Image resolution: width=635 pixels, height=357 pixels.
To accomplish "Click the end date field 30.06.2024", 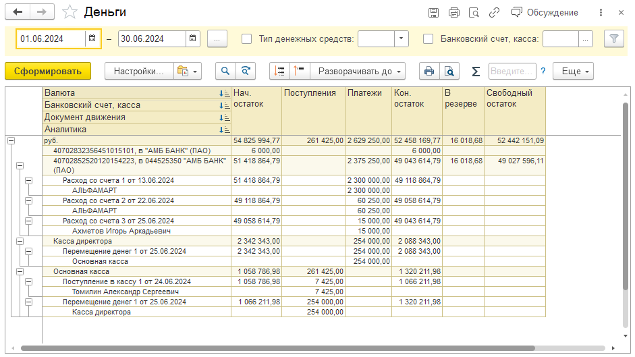I will click(x=151, y=39).
